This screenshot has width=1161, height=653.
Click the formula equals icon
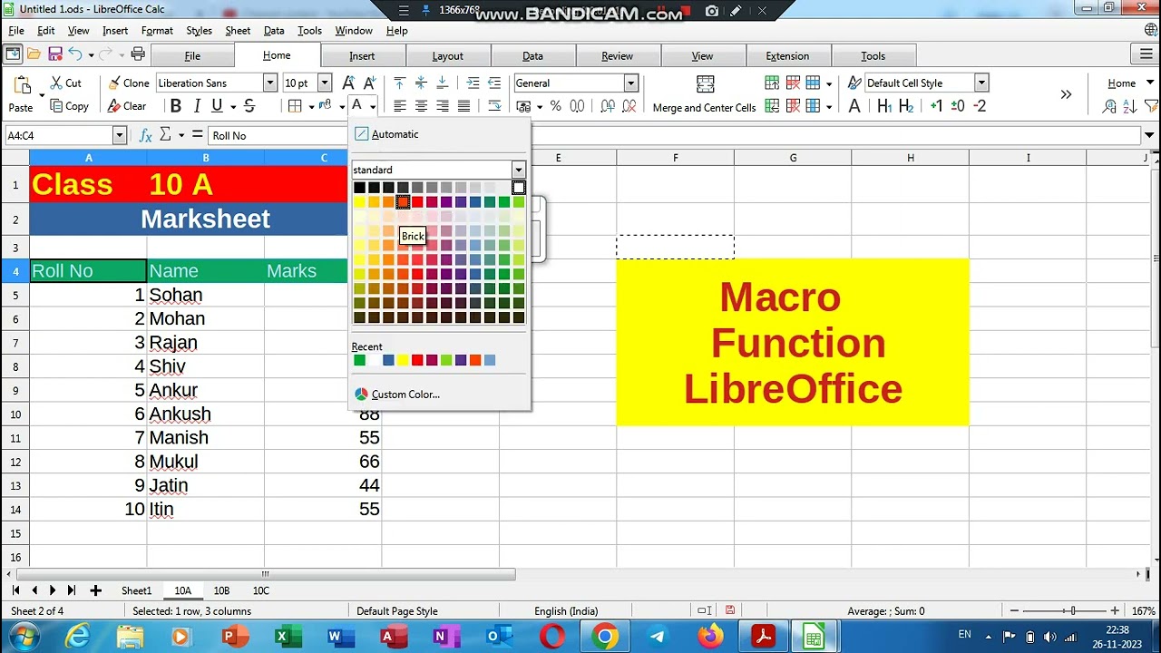click(197, 135)
